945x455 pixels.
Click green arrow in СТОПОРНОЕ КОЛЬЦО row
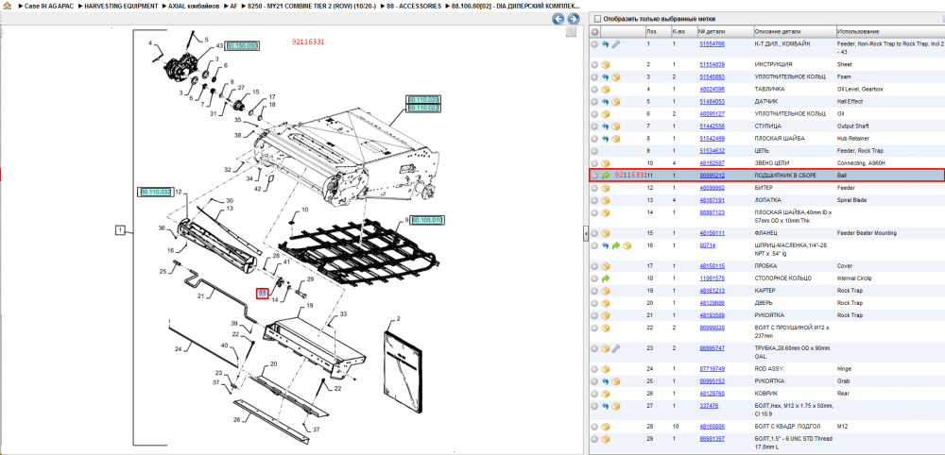(605, 278)
